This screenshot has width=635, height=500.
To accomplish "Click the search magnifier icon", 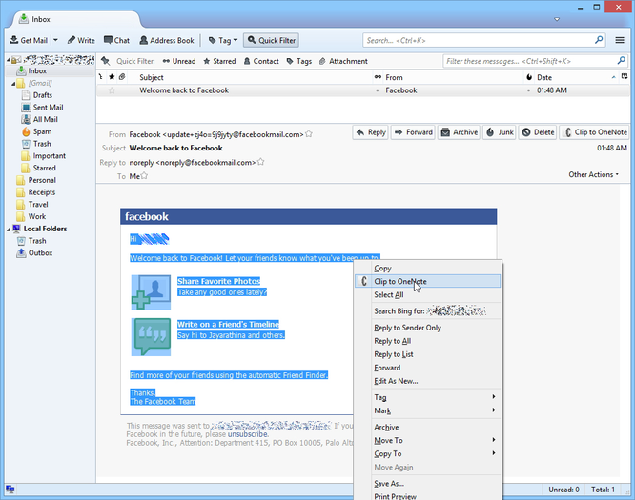I will 599,40.
